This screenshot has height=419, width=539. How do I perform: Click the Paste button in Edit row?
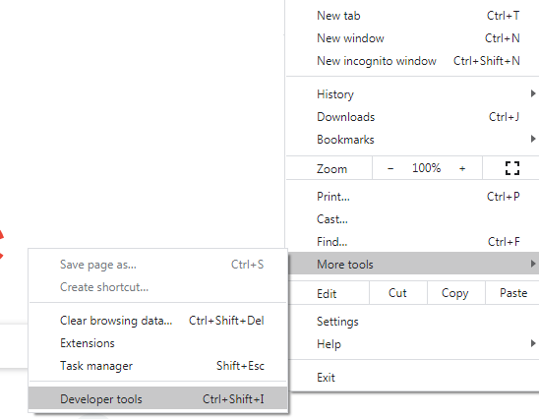(x=512, y=293)
